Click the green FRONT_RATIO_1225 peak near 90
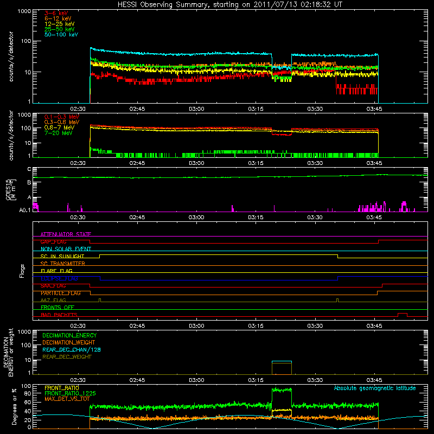The height and width of the screenshot is (434, 434). click(x=282, y=390)
